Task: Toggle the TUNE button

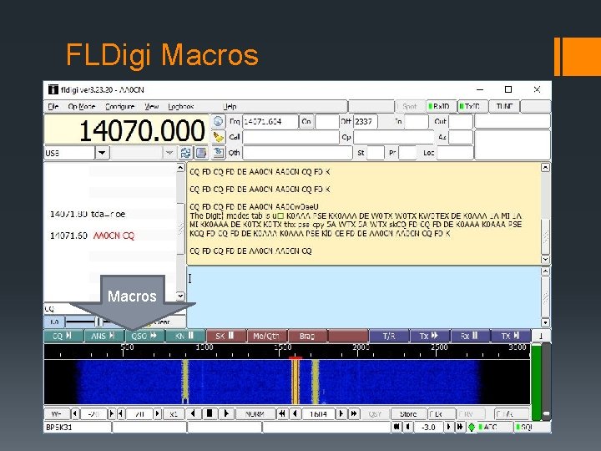Action: click(504, 106)
